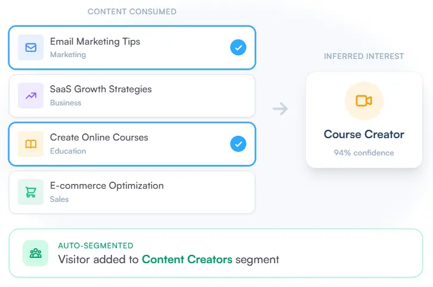Select the E-commerce Optimization card

(x=132, y=192)
